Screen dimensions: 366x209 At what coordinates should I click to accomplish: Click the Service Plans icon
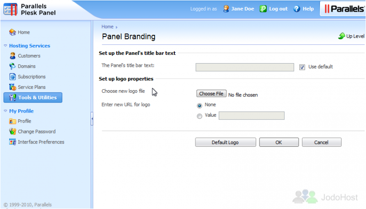pyautogui.click(x=13, y=87)
